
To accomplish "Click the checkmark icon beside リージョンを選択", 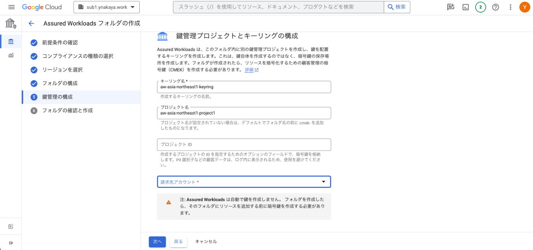I will (x=34, y=70).
